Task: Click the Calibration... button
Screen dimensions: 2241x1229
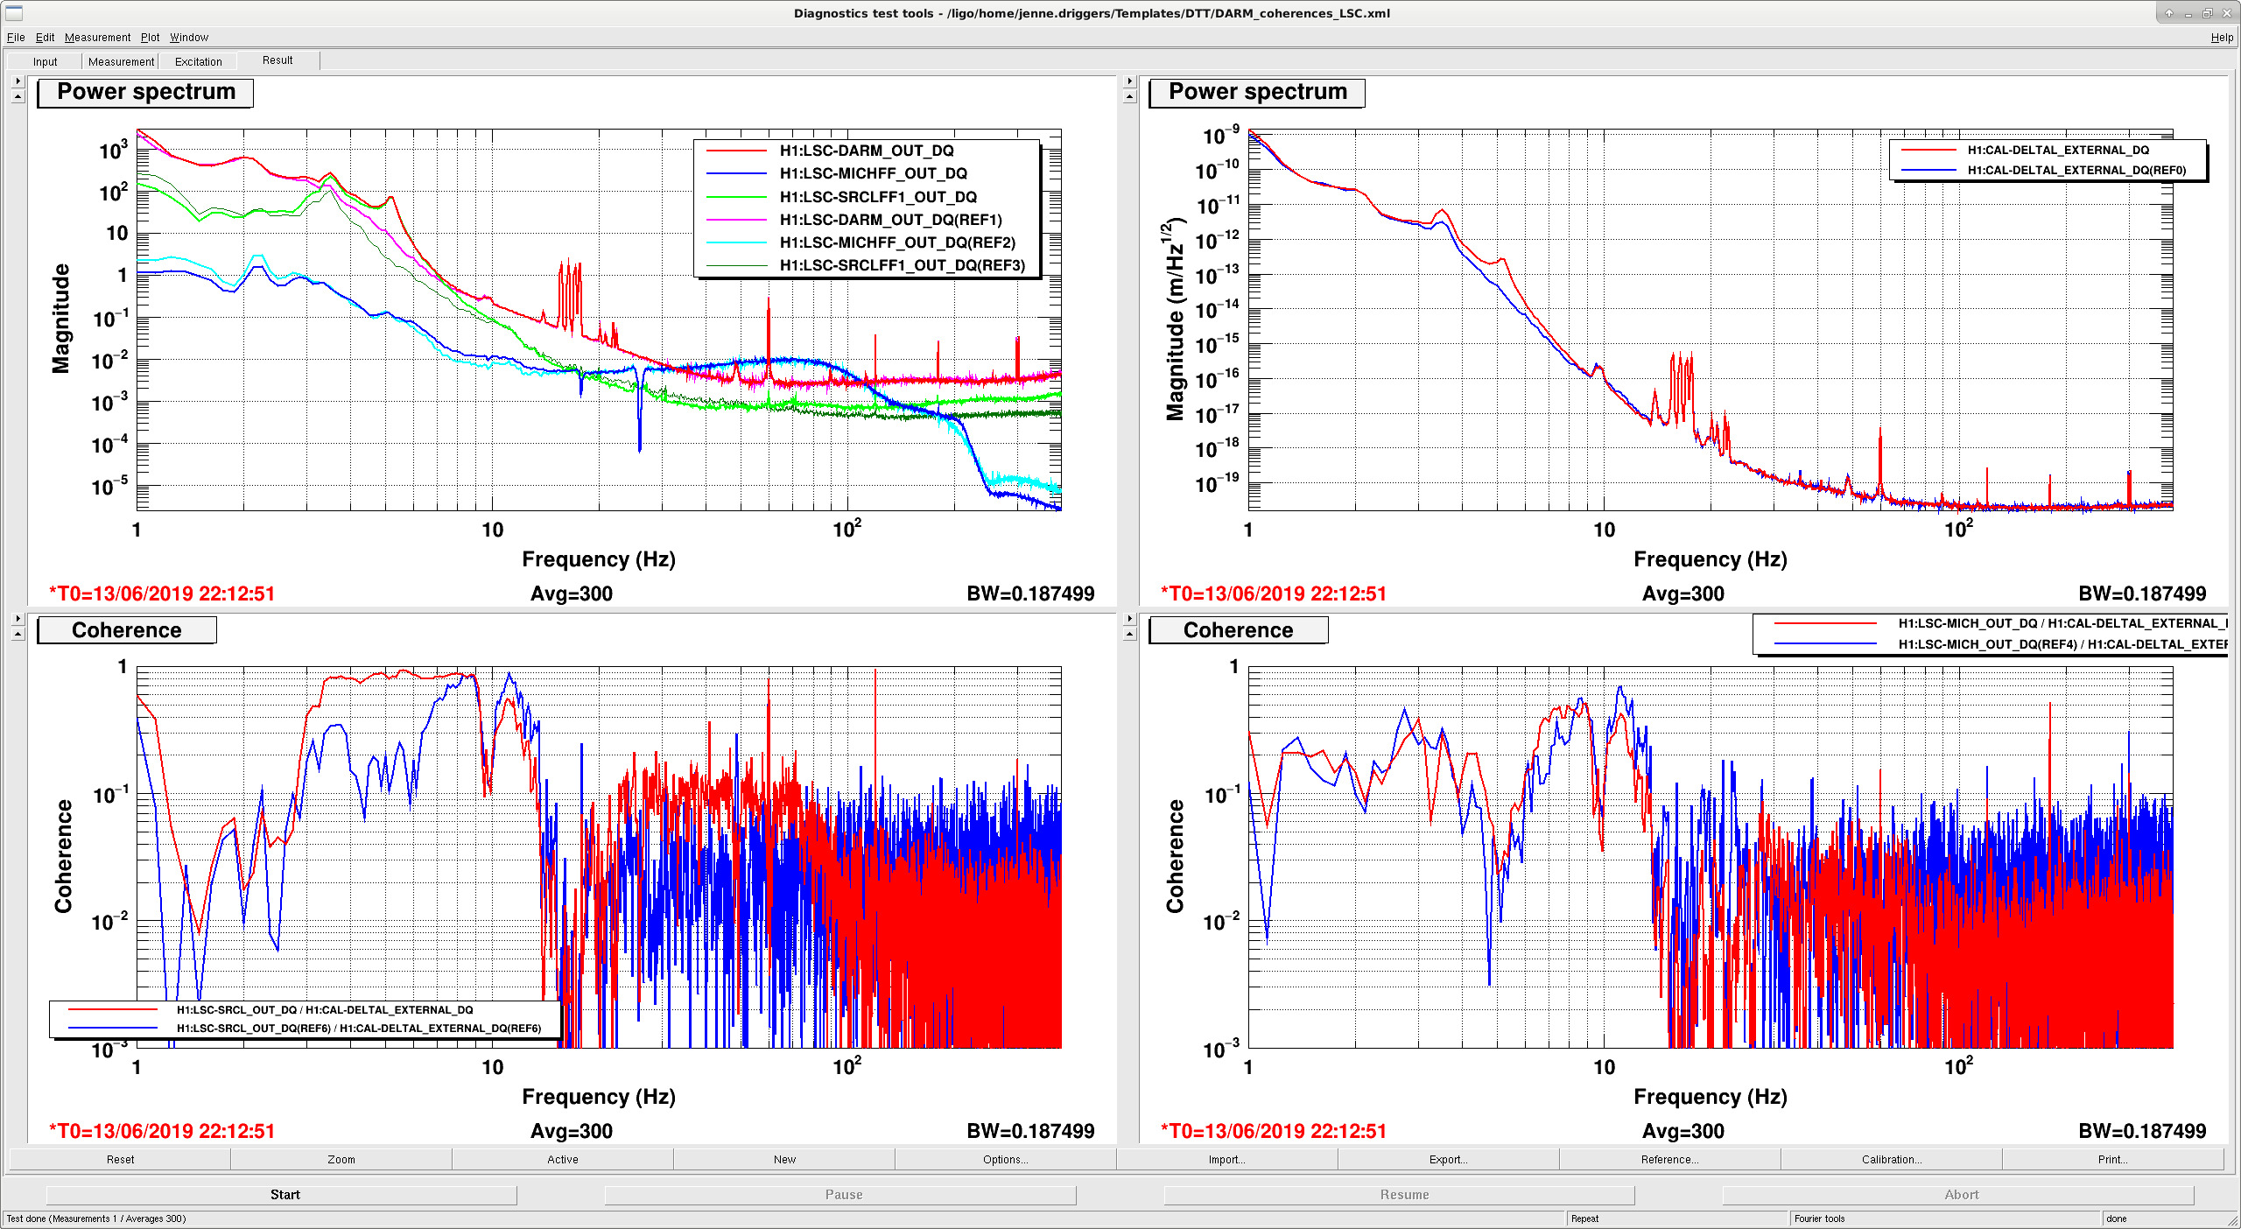Action: 1891,1159
